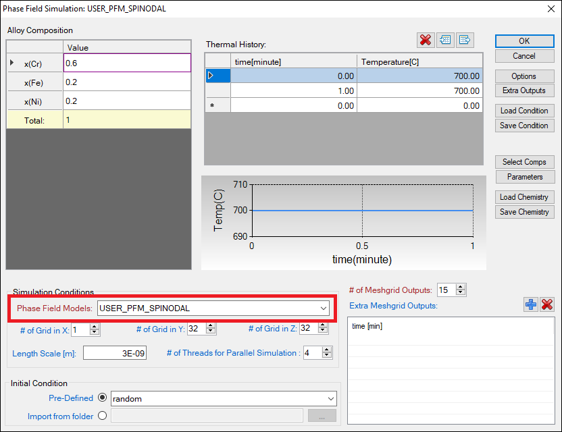Click the browse button for import folder

[x=322, y=416]
